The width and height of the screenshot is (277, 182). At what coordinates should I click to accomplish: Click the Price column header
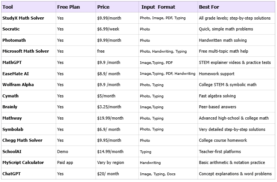pos(103,7)
